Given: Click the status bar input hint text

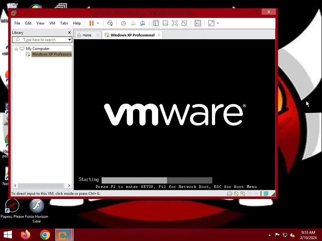Looking at the screenshot, I should [56, 194].
